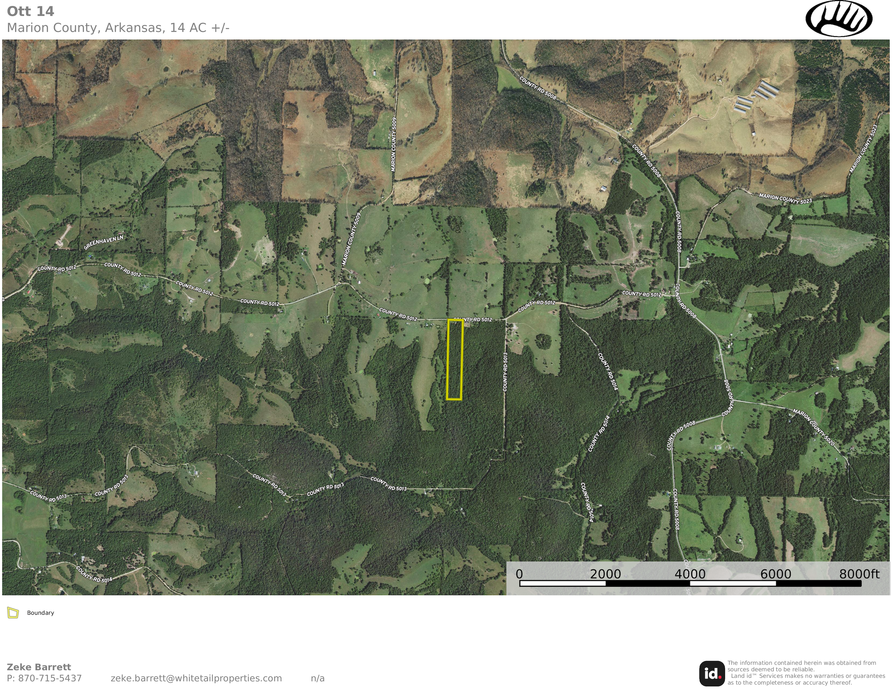The image size is (893, 690).
Task: Click the vertical County Rd 5013 label
Action: coord(505,372)
